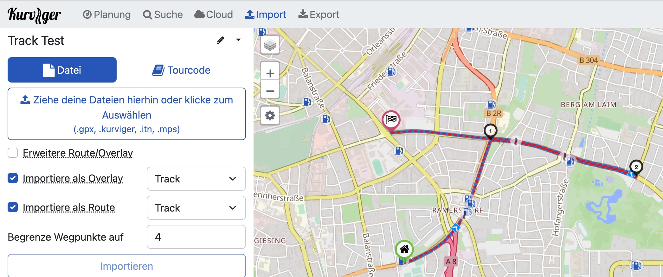Focus the Begrenze Wegpunkte auf field
The image size is (663, 277).
coord(196,237)
